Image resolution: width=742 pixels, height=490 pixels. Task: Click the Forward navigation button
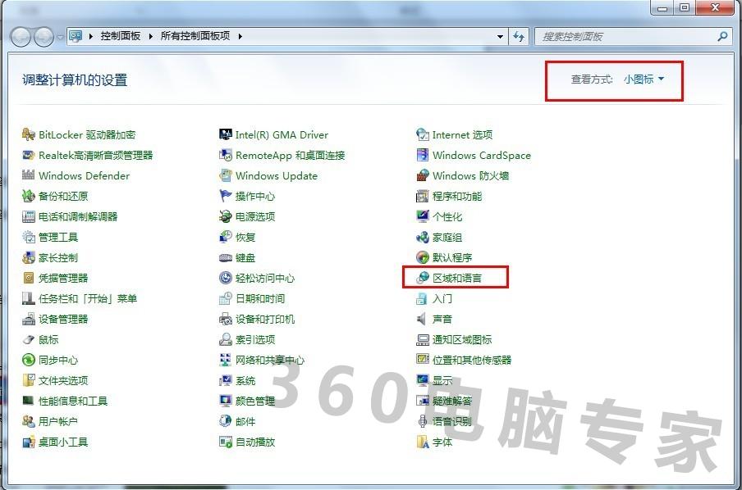pos(44,37)
